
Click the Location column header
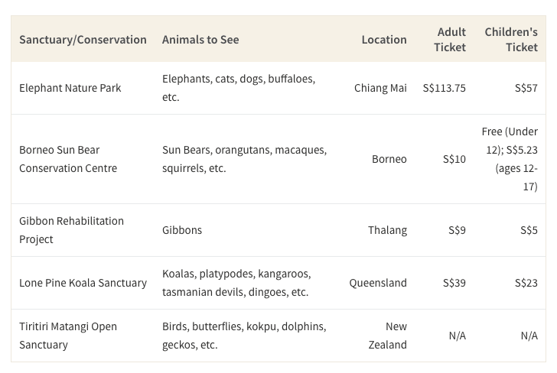384,40
